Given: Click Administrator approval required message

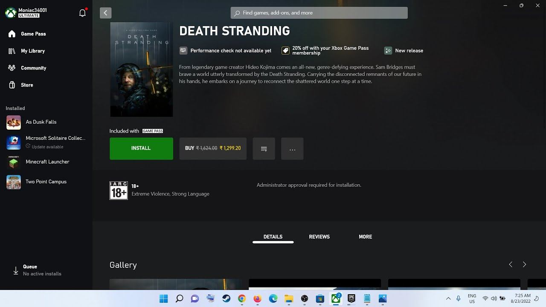Looking at the screenshot, I should 309,185.
